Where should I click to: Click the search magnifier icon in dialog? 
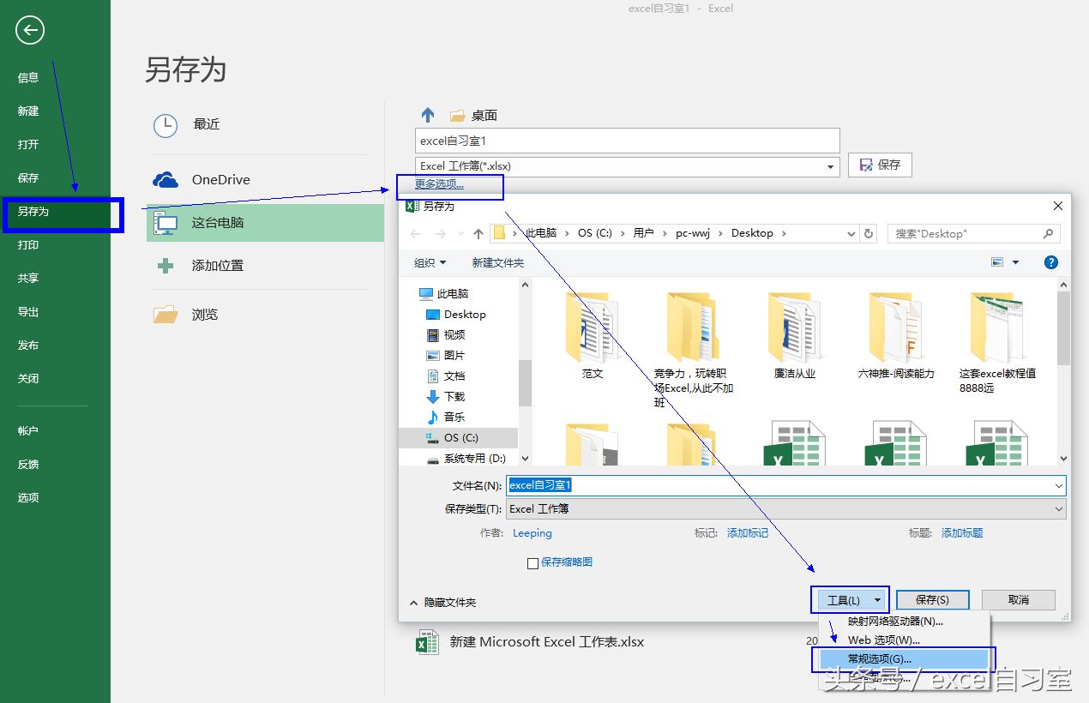(x=1048, y=233)
